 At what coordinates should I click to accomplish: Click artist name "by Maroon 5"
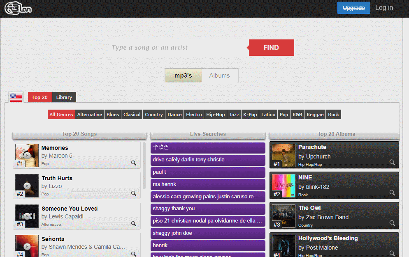[x=57, y=156]
